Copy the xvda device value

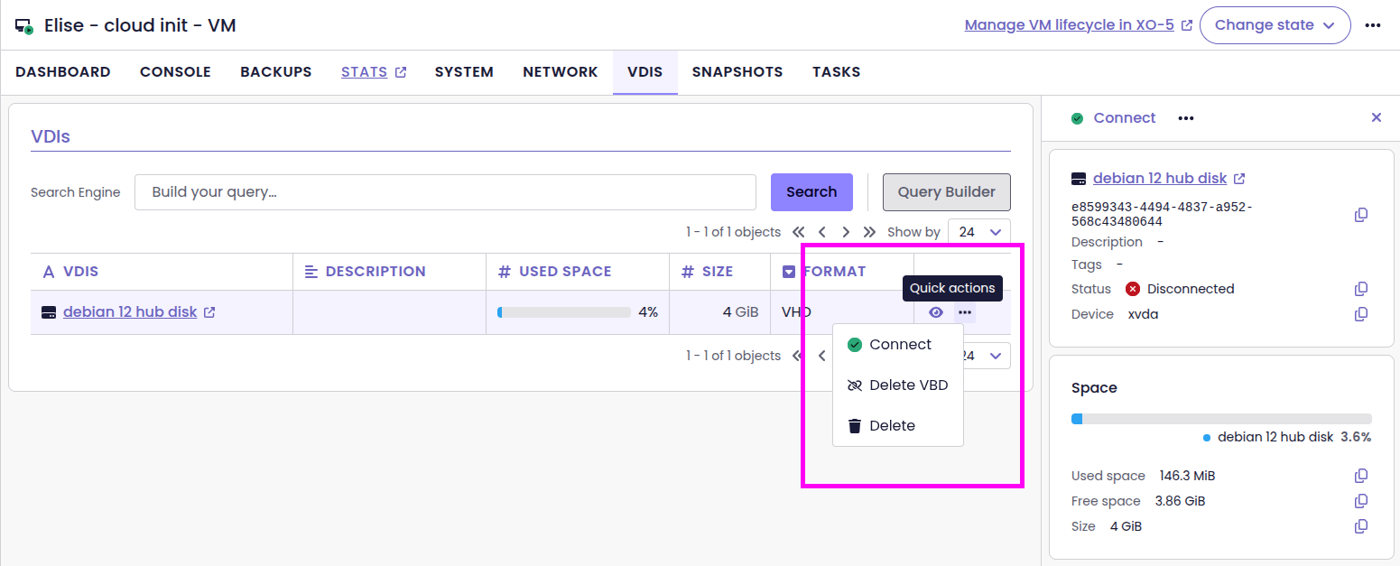point(1361,314)
